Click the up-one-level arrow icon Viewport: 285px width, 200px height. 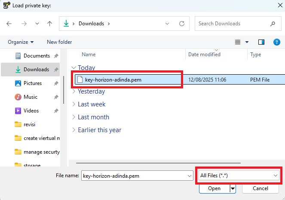pos(49,24)
